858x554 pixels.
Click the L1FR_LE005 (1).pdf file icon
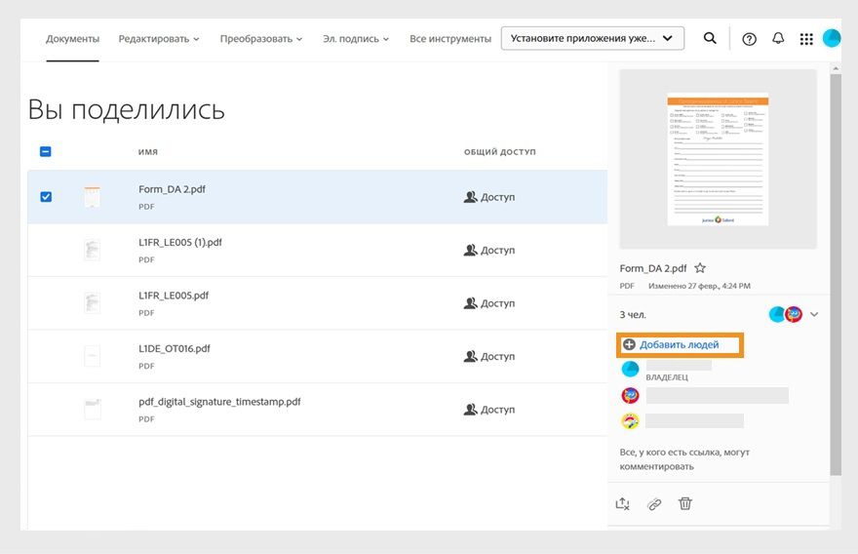pyautogui.click(x=92, y=250)
